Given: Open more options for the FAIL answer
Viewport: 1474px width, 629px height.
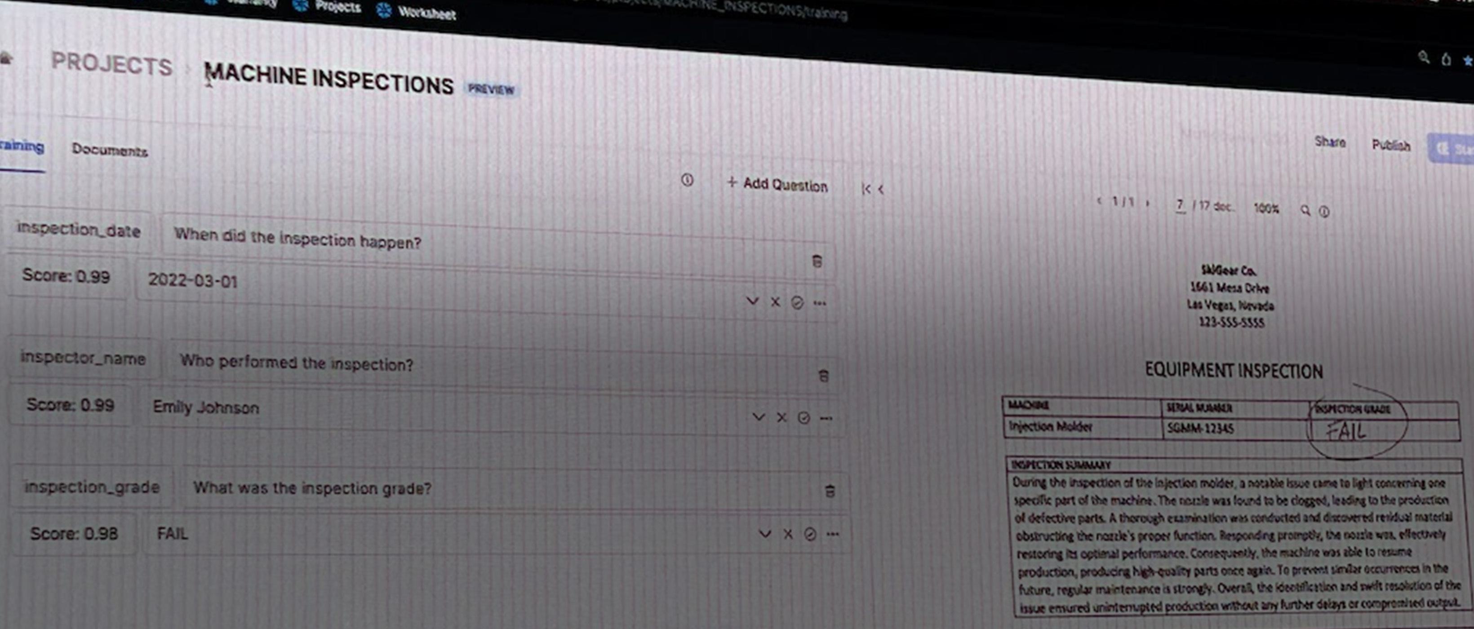Looking at the screenshot, I should click(833, 534).
